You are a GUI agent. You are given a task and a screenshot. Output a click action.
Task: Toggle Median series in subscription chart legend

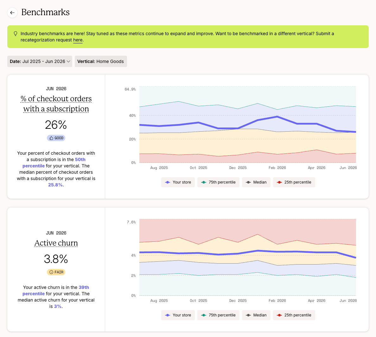coord(256,182)
